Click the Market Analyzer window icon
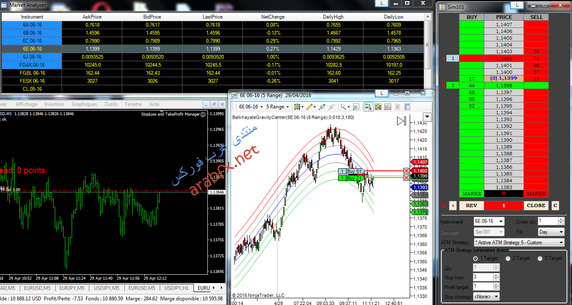The width and height of the screenshot is (572, 305). pos(4,5)
